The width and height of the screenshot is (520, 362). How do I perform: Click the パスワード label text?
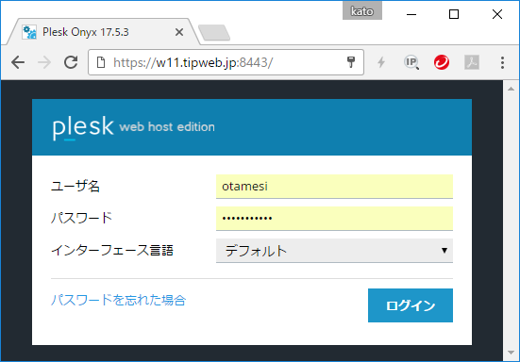81,218
